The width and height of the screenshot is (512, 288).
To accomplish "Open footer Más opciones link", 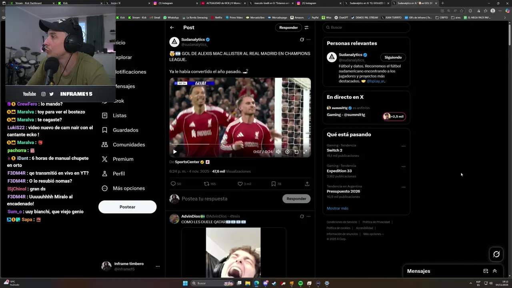I will (374, 234).
